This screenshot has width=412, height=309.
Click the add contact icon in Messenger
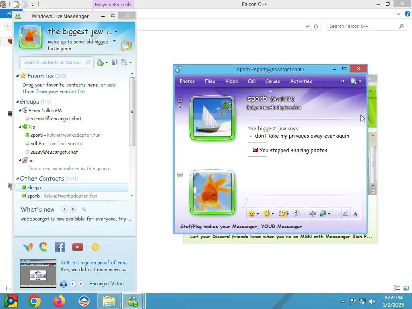click(101, 62)
